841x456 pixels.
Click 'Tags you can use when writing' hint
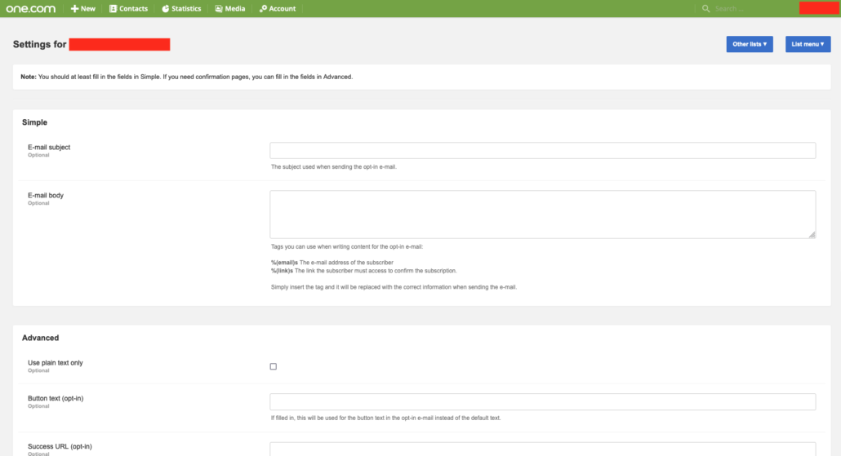tap(347, 246)
